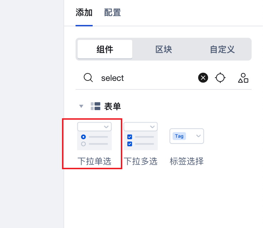Viewport: 263px width, 228px height.
Task: Click first checkbox in 下拉多选 icon
Action: coord(130,137)
